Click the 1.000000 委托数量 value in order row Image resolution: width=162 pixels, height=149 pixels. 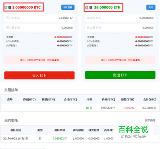[78, 138]
